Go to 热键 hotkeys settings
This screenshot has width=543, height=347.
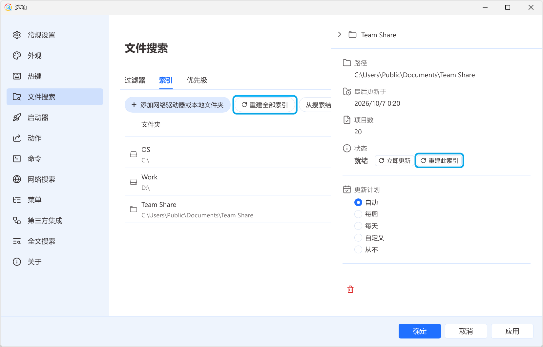(x=55, y=76)
